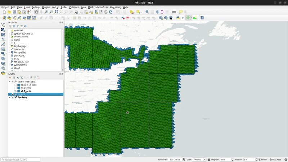
Task: Click the Add PostGIS Layer elephant icon
Action: tap(3, 54)
